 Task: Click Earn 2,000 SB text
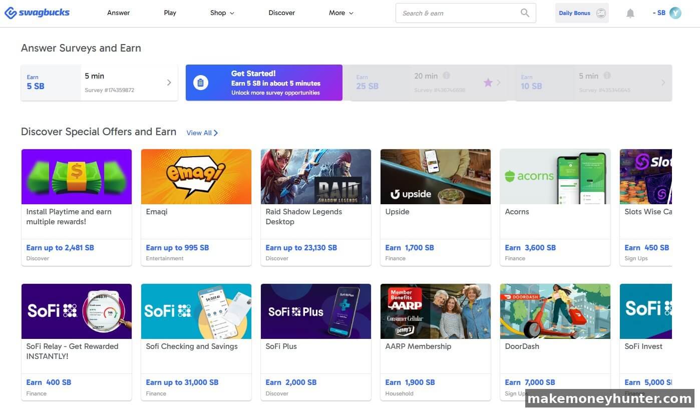tap(291, 382)
